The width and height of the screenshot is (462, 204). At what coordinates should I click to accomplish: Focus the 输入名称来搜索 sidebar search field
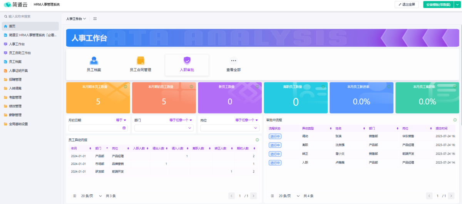point(31,16)
